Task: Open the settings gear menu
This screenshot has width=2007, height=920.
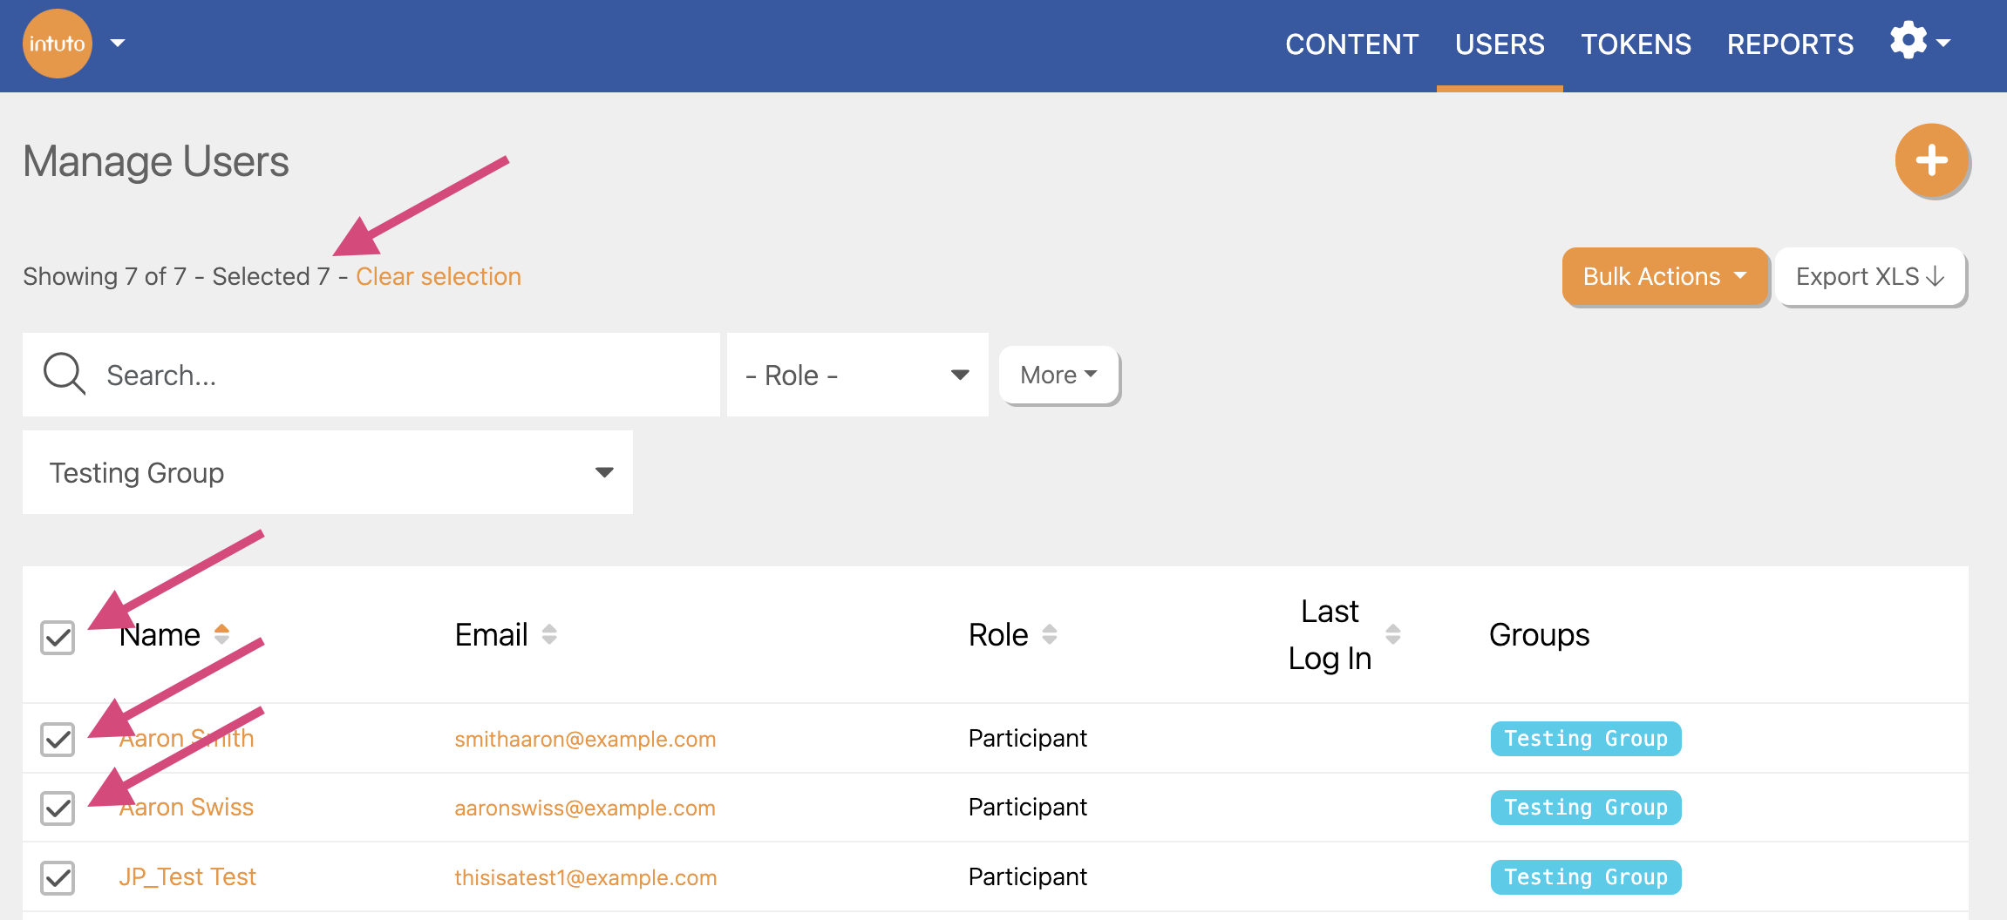Action: 1909,41
